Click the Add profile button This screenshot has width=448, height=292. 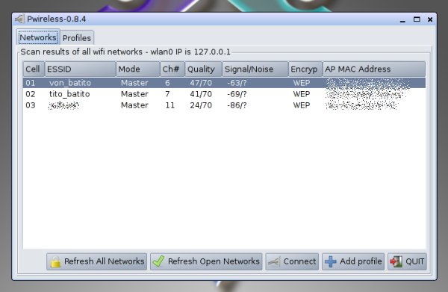point(354,261)
